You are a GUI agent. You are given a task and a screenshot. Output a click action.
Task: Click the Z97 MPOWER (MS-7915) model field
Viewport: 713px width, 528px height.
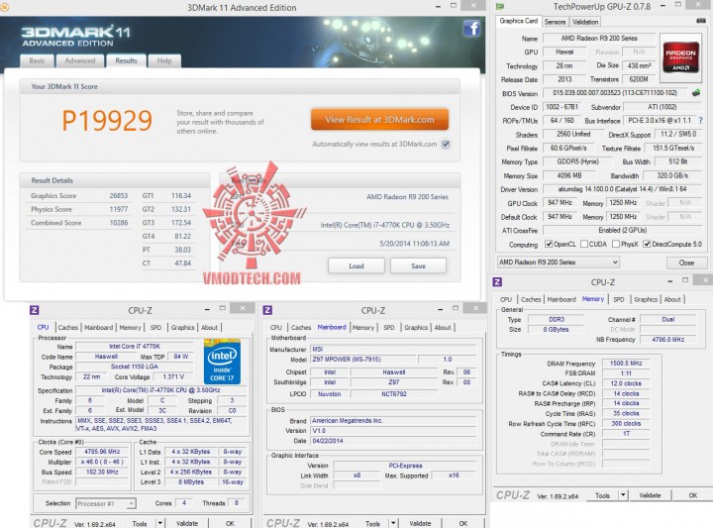(x=363, y=360)
